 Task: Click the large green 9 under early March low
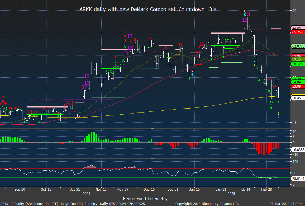tap(271, 103)
